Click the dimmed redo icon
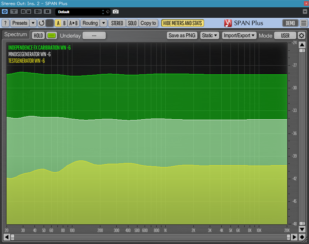 (x=50, y=23)
